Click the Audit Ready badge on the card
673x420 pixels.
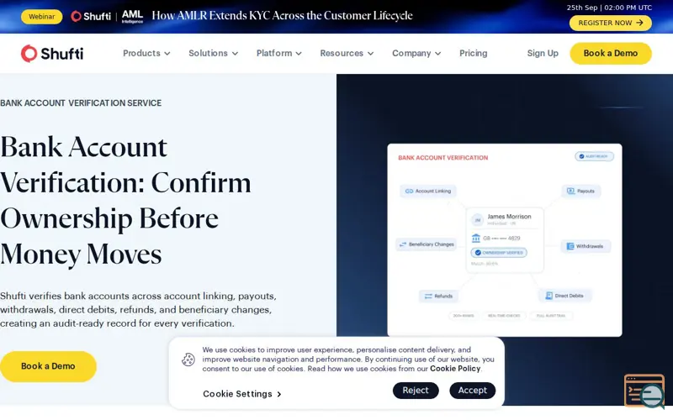[x=595, y=156]
